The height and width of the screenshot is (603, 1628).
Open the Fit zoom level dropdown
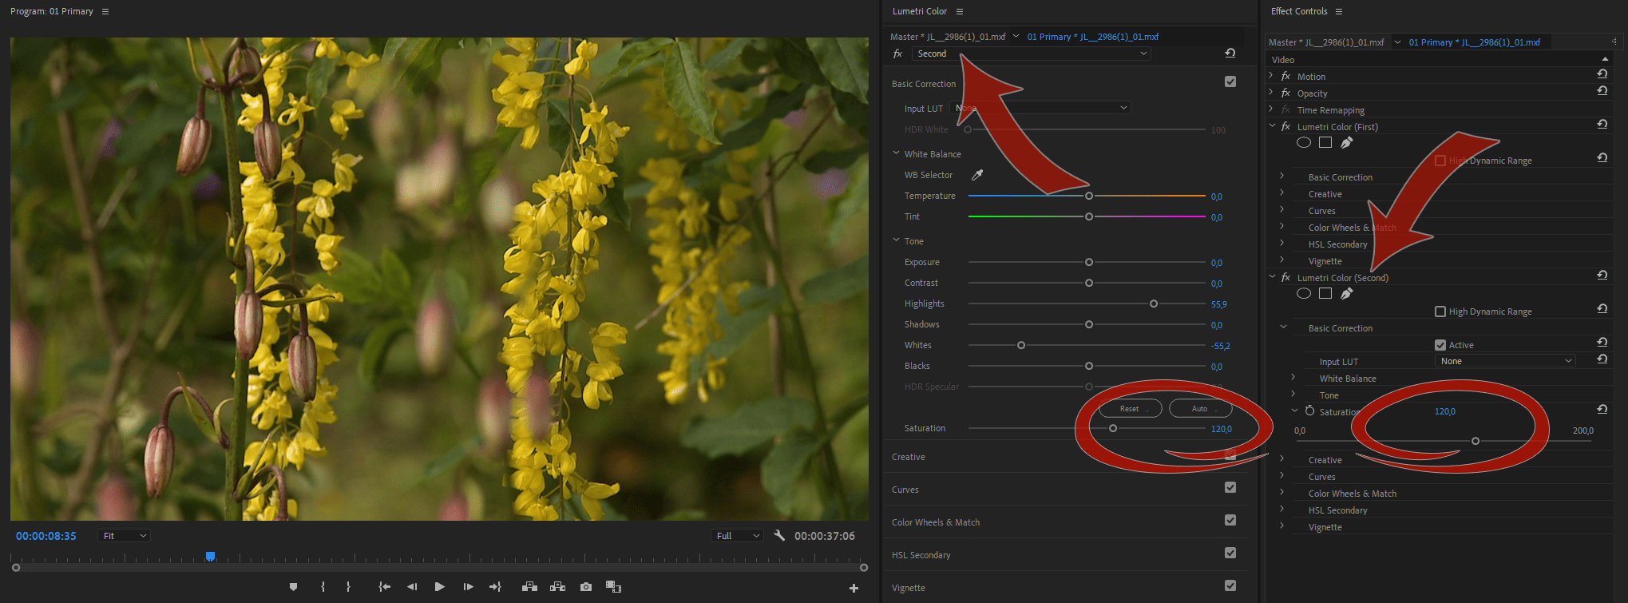click(x=125, y=536)
